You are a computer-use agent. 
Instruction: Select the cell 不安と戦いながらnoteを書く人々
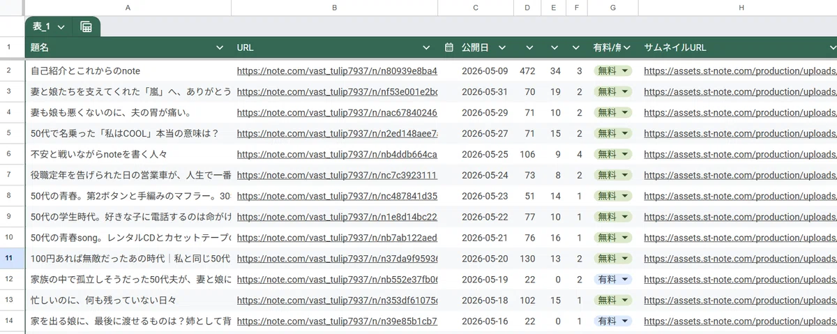click(x=128, y=155)
